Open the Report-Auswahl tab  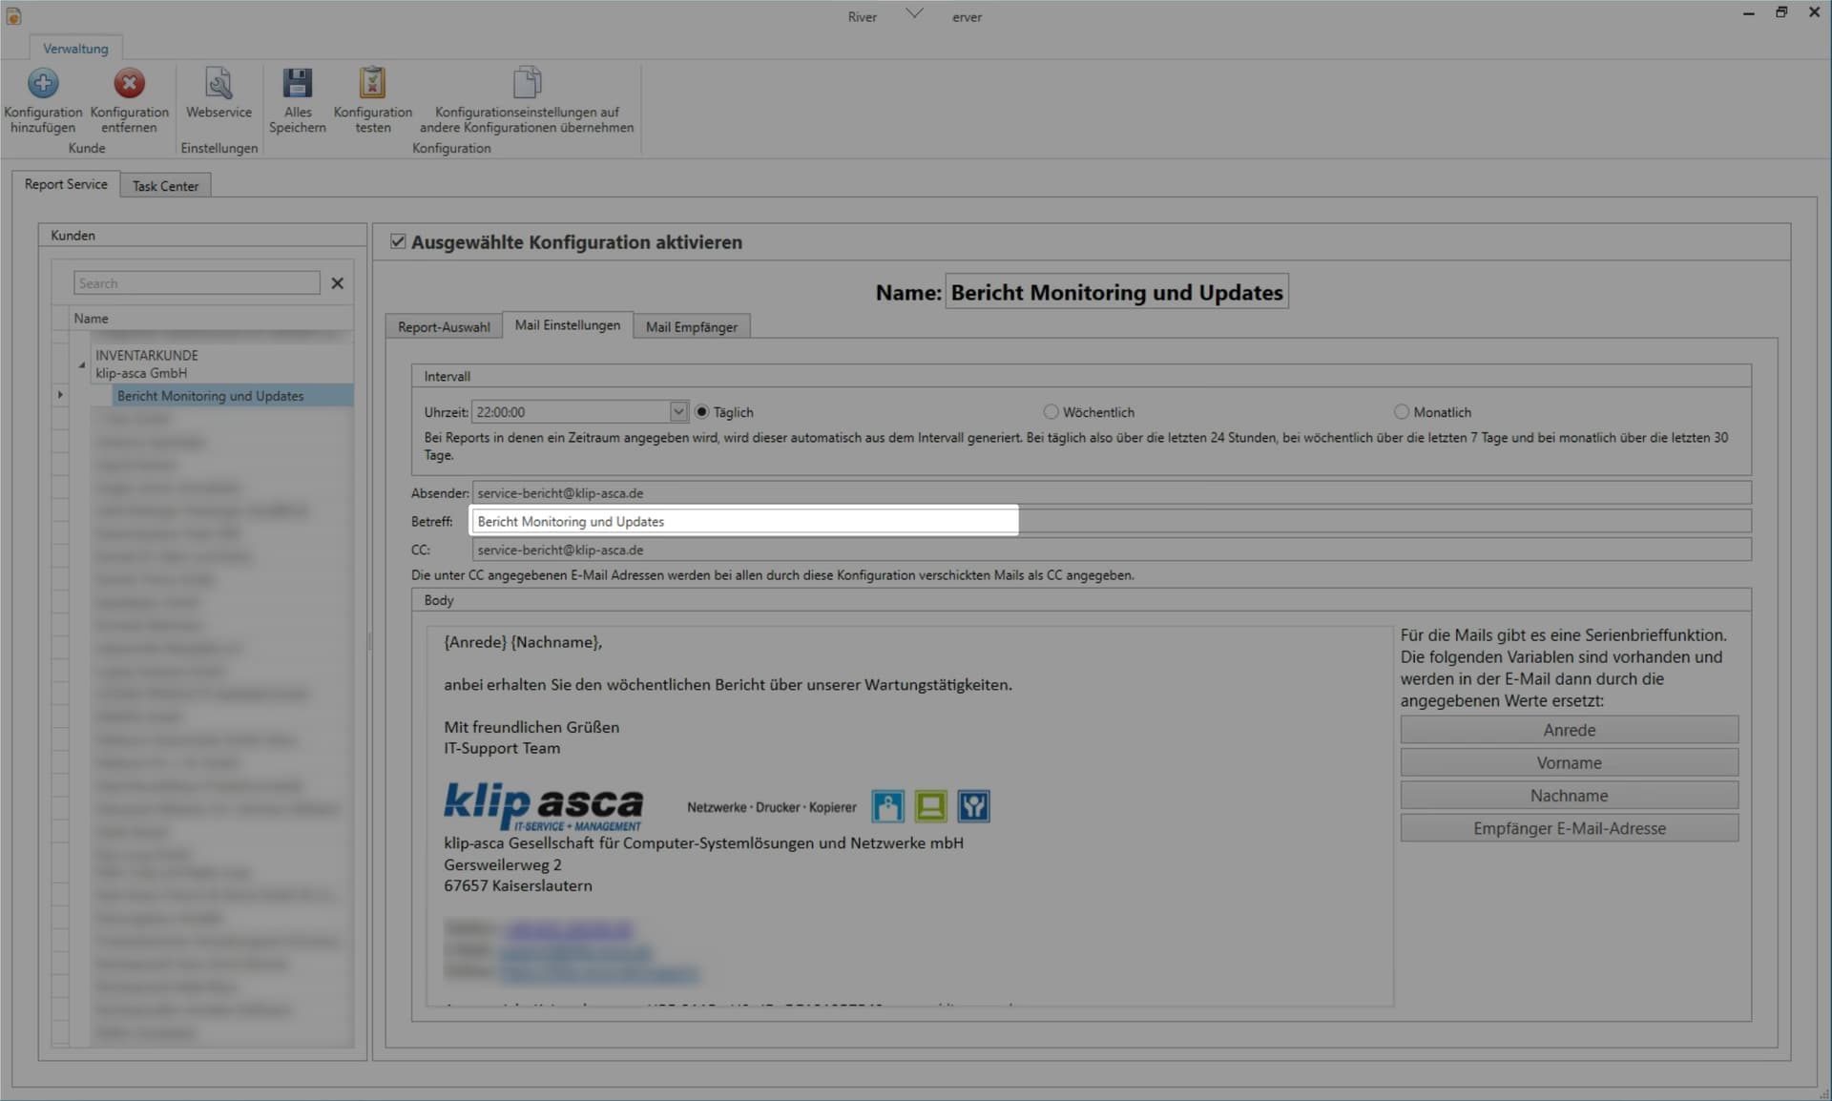tap(444, 326)
